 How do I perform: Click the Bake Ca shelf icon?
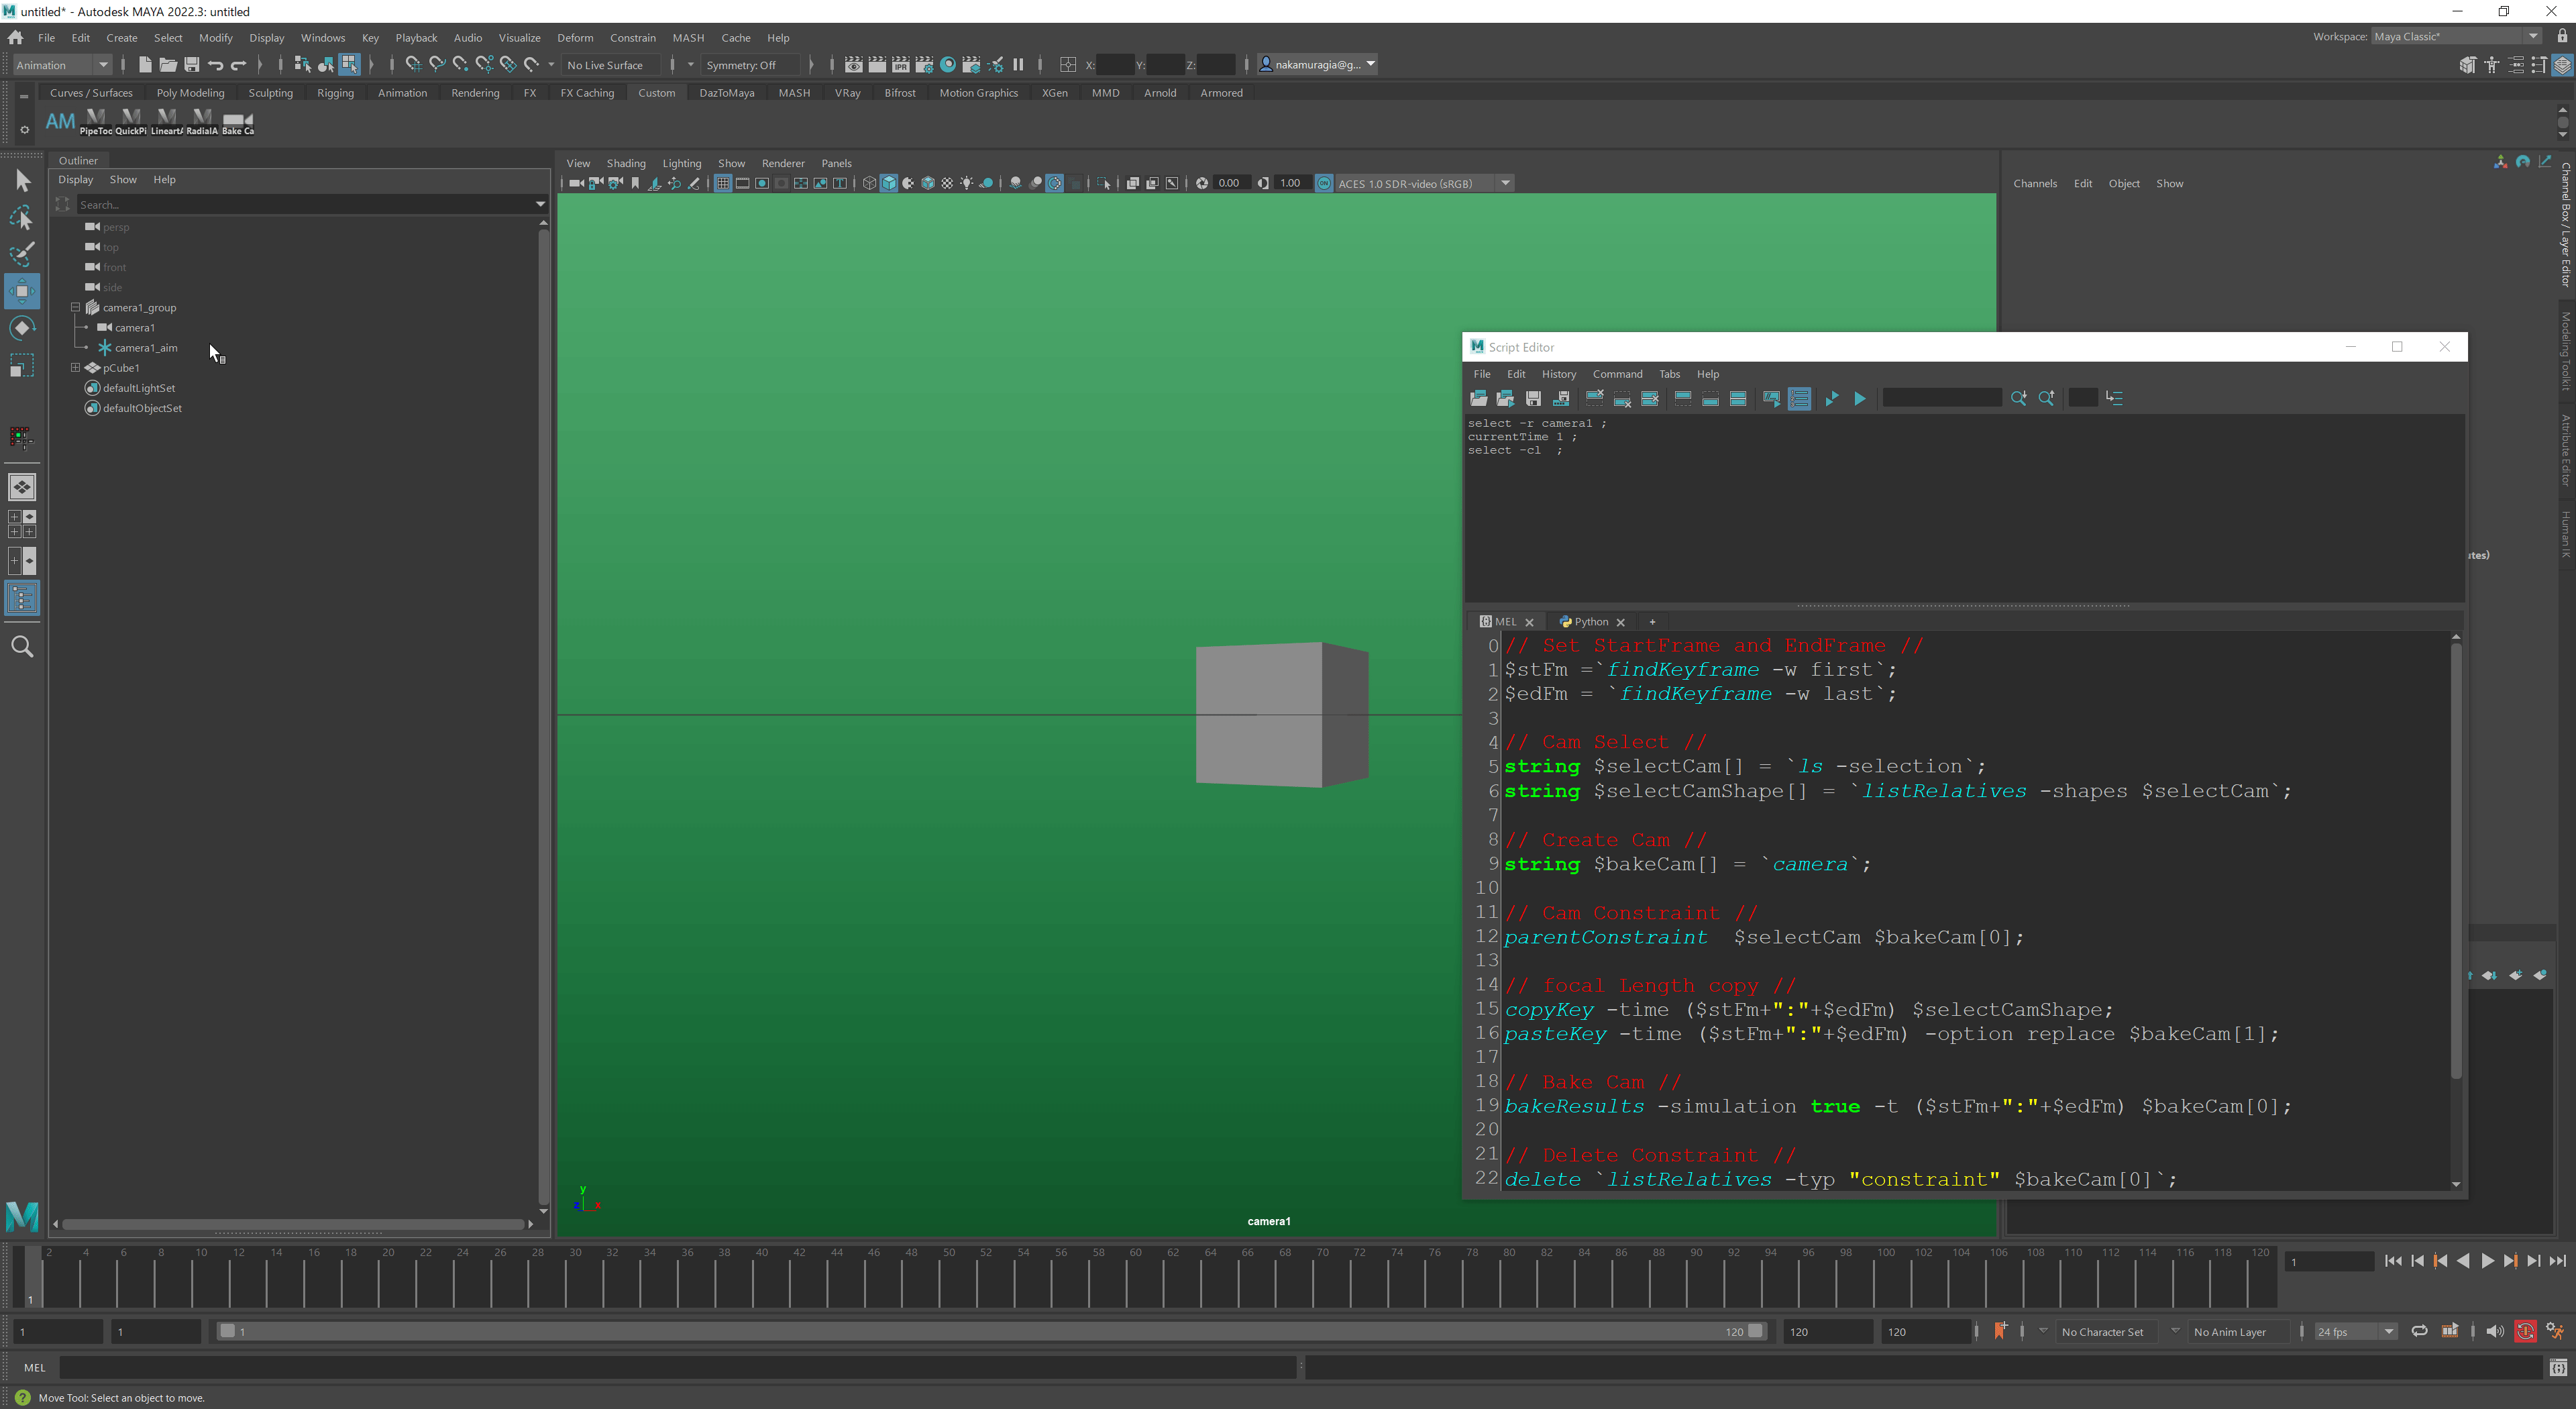[237, 122]
